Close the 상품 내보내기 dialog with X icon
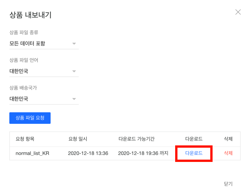 tap(238, 12)
